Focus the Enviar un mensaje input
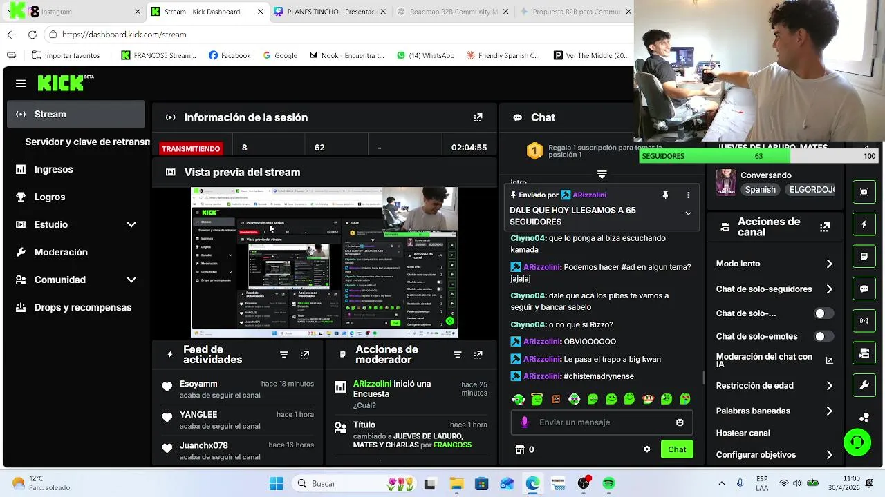Image resolution: width=885 pixels, height=497 pixels. (x=602, y=422)
